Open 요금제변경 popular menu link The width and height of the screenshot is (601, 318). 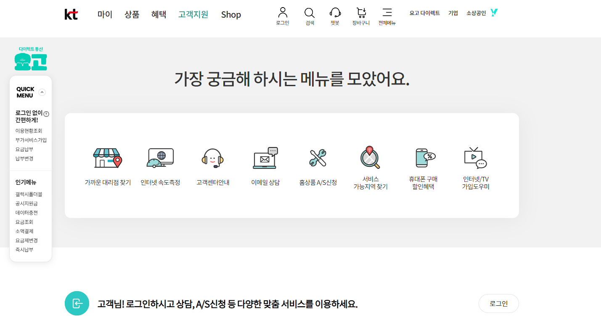pos(26,240)
